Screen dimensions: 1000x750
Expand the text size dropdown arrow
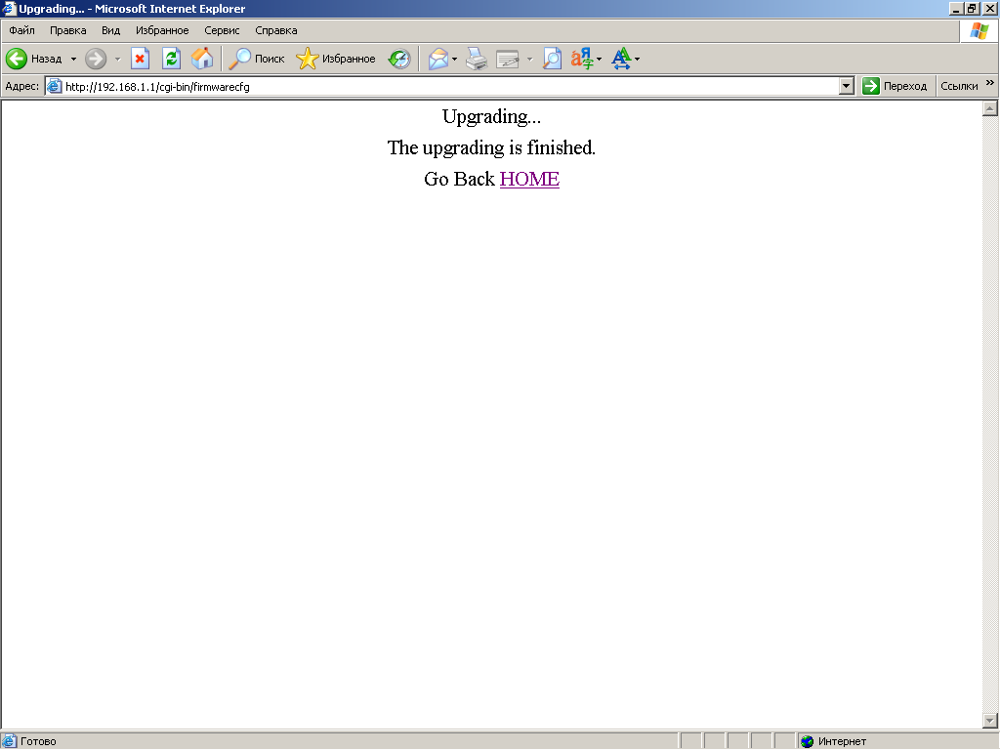(x=637, y=59)
